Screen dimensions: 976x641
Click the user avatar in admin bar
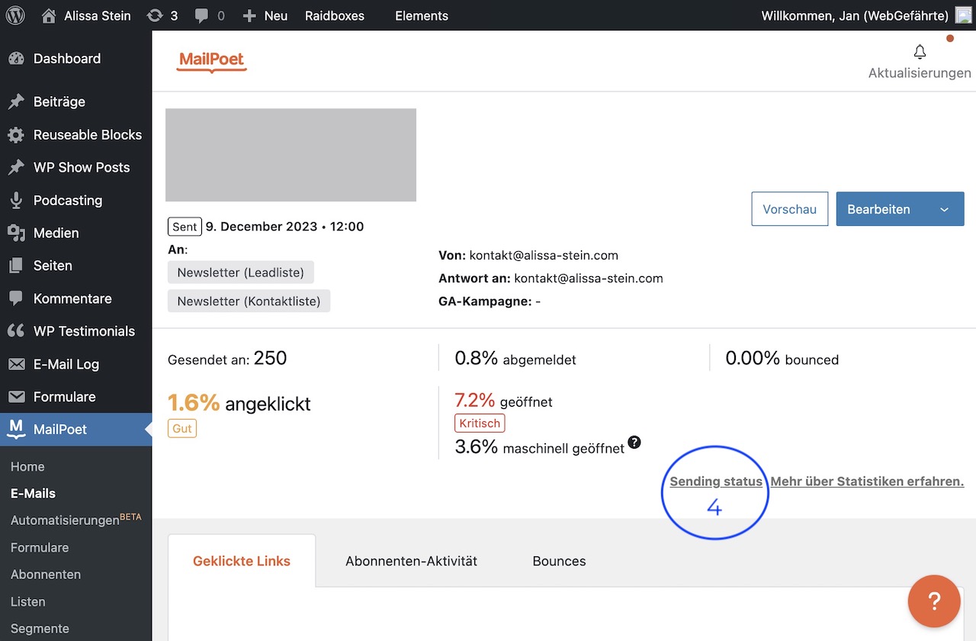(x=964, y=15)
